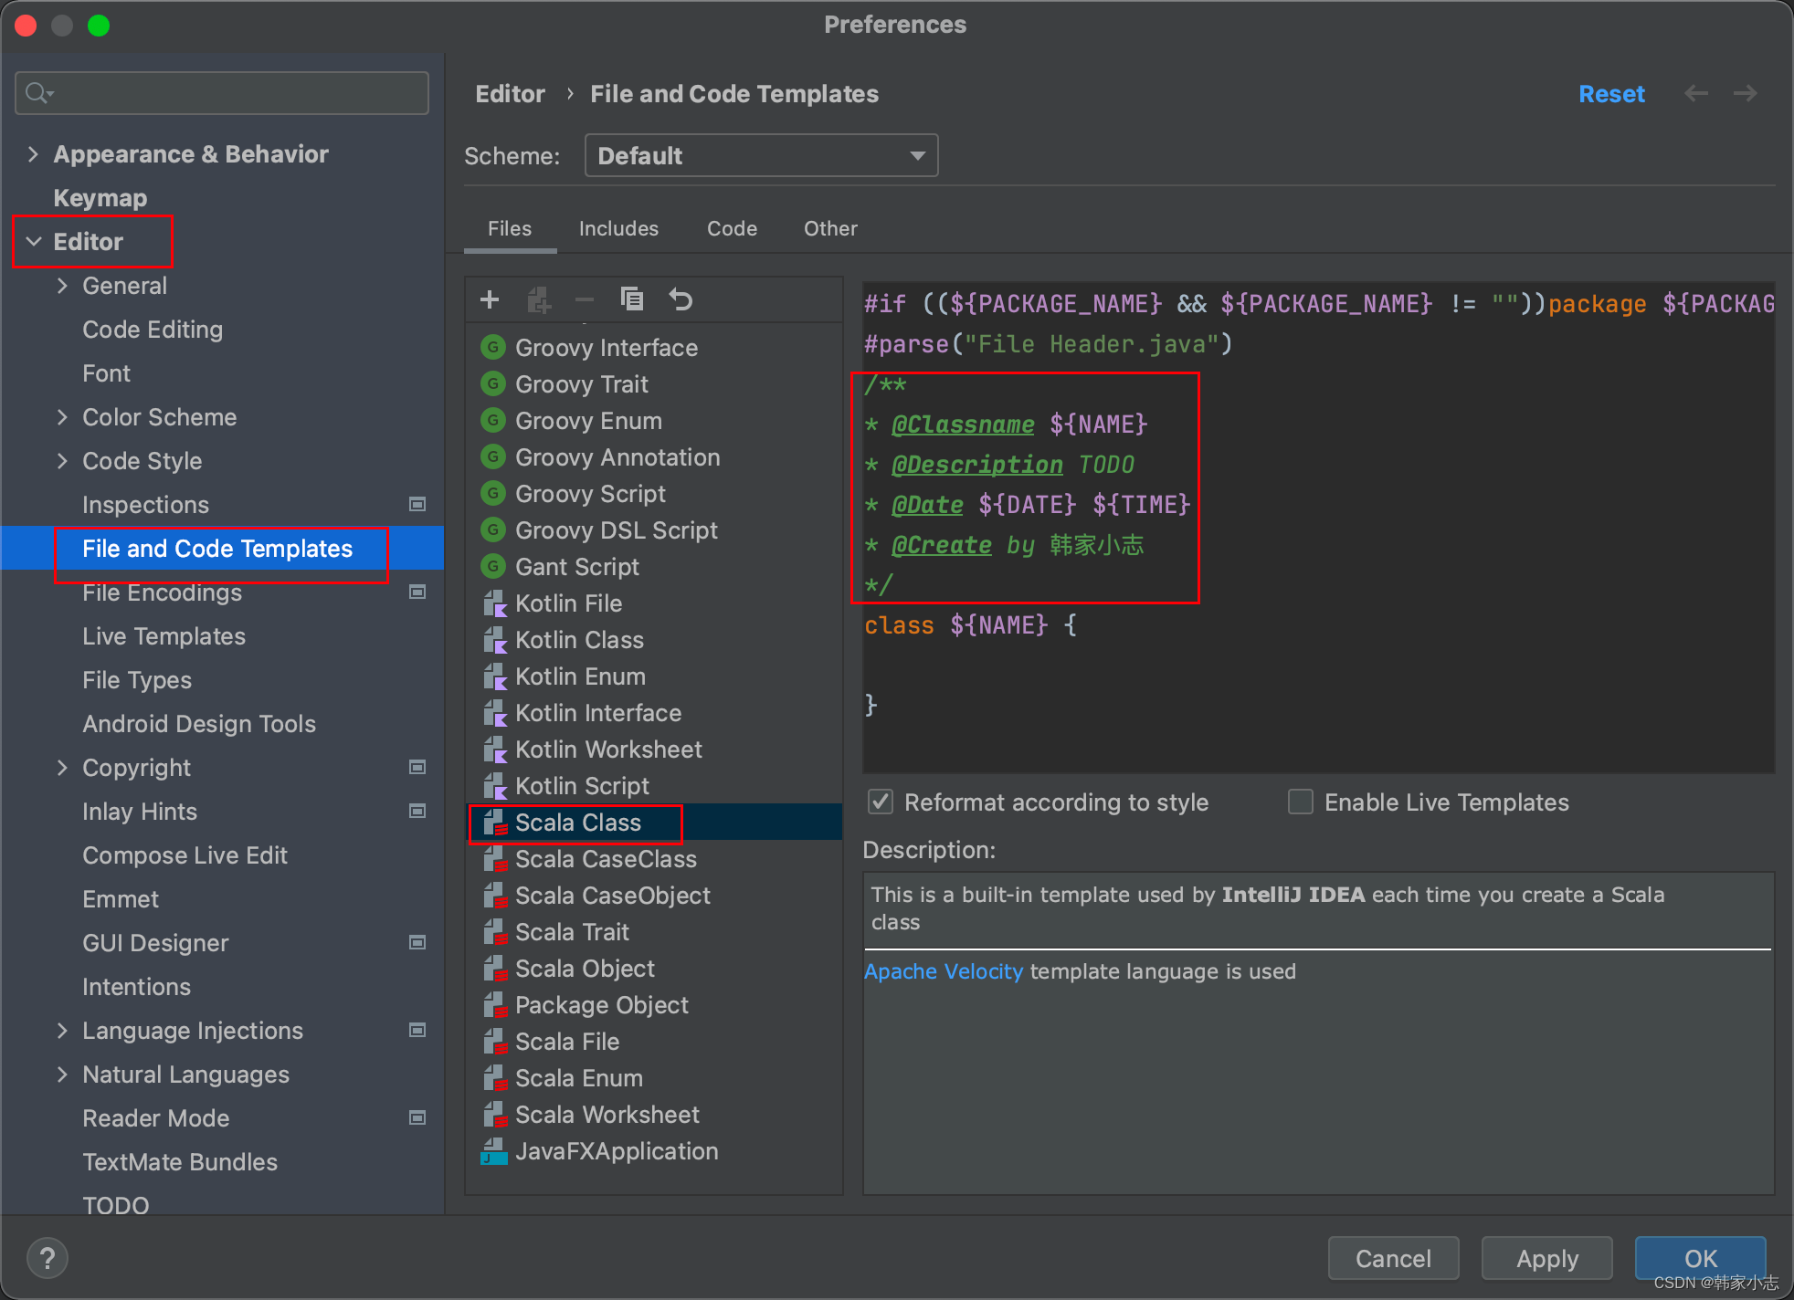The height and width of the screenshot is (1300, 1794).
Task: Click the Reset button
Action: click(x=1610, y=95)
